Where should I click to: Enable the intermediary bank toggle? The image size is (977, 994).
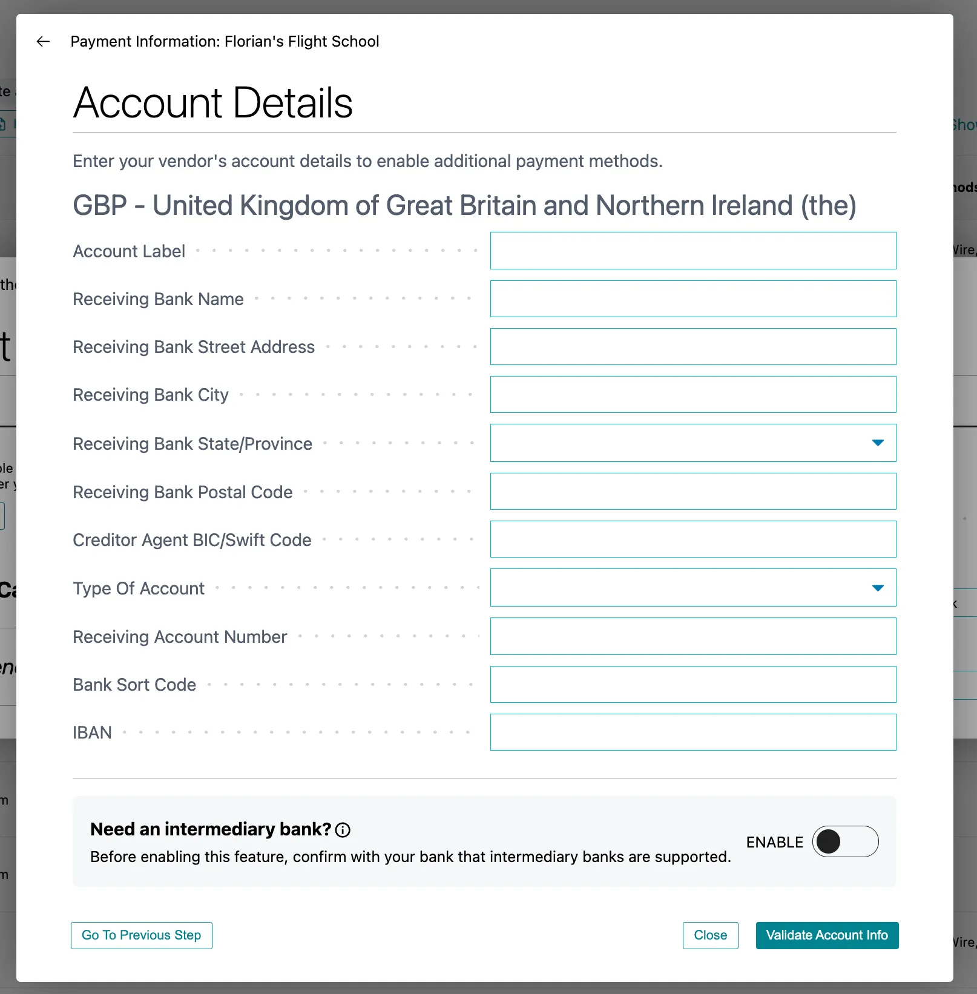coord(845,841)
